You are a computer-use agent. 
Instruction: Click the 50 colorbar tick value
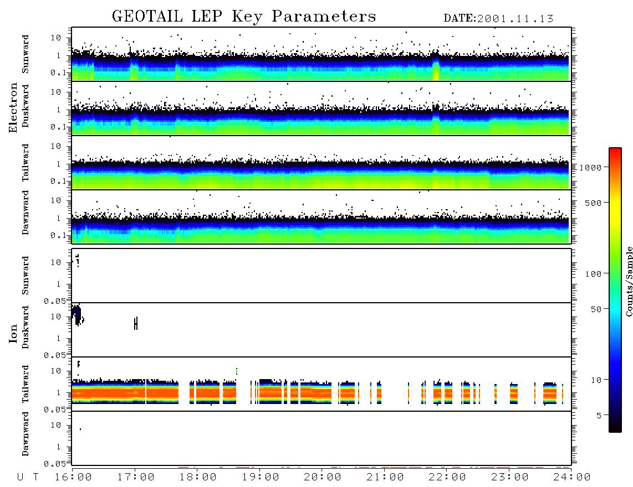(x=596, y=309)
